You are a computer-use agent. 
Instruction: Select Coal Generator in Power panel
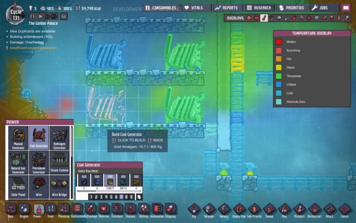pos(39,138)
